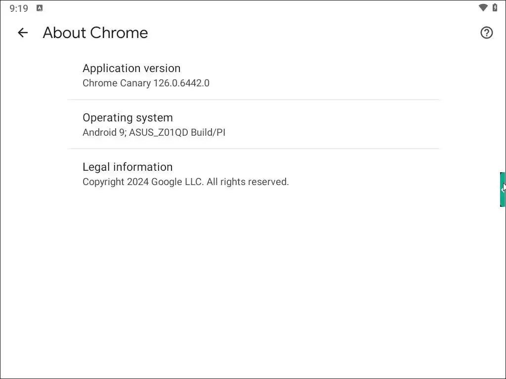The image size is (506, 379).
Task: Click the Wi-Fi signal status icon
Action: coord(483,8)
